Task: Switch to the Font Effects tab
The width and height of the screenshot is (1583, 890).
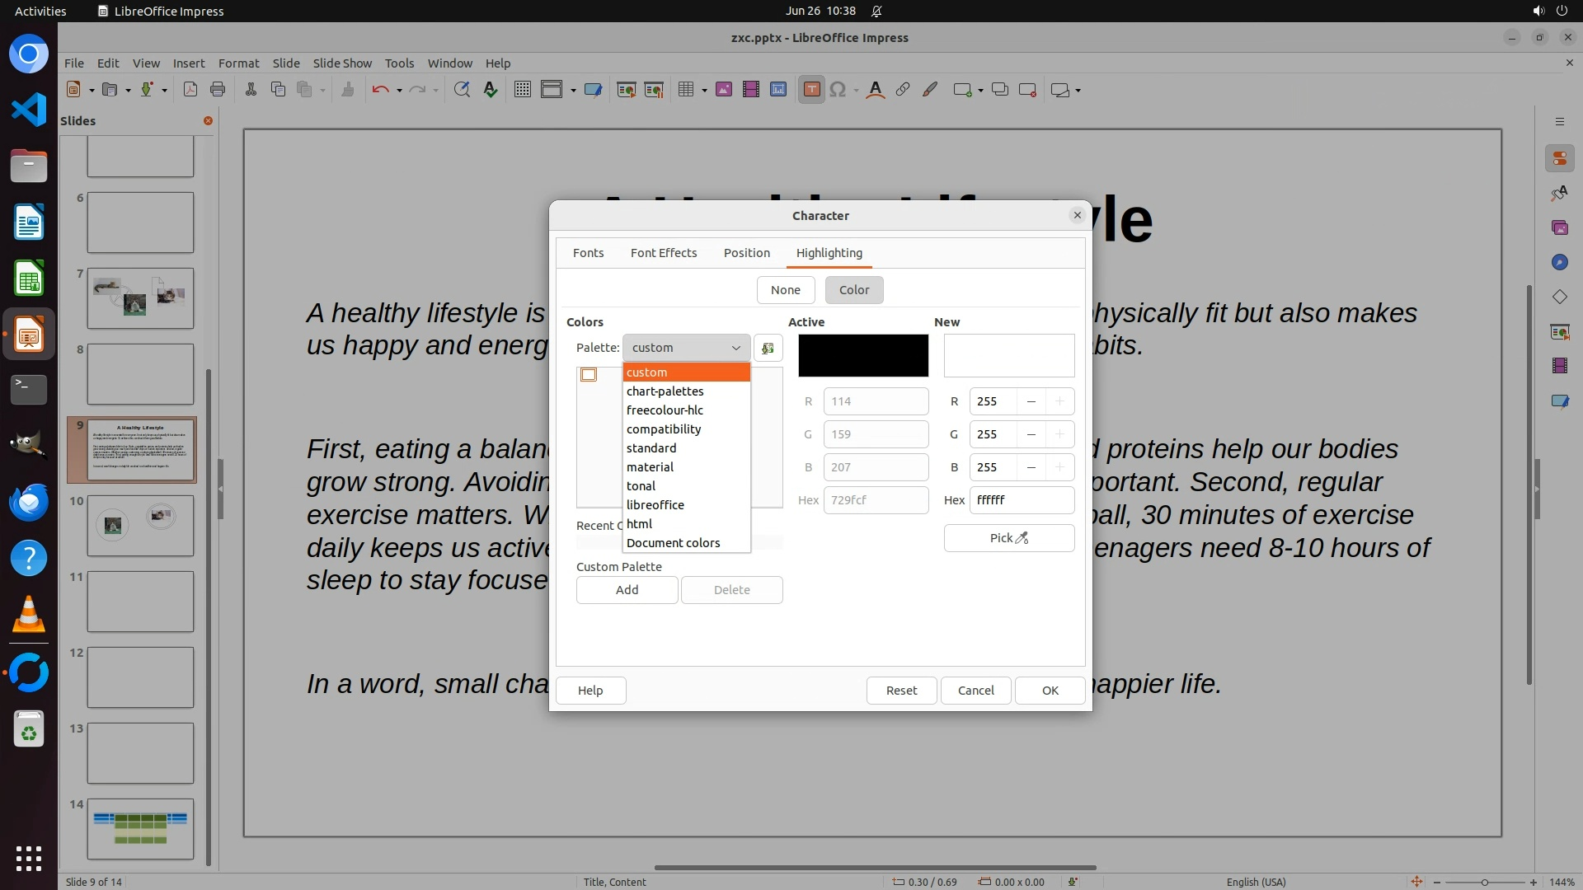Action: tap(663, 253)
